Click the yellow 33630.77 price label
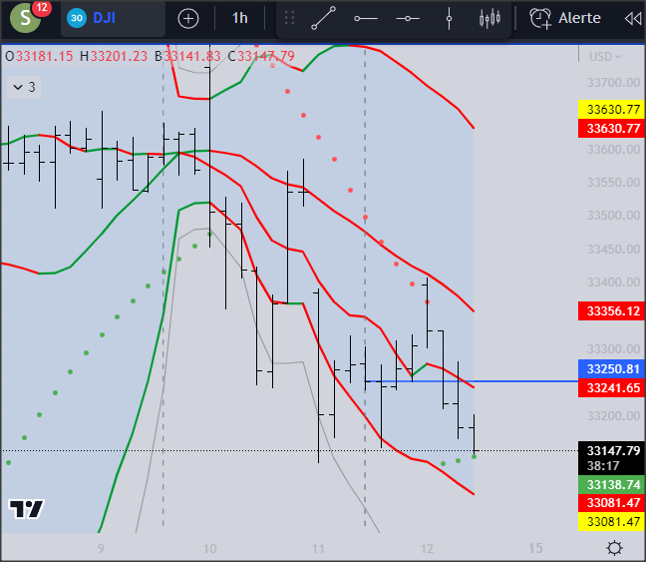The image size is (646, 562). 612,110
